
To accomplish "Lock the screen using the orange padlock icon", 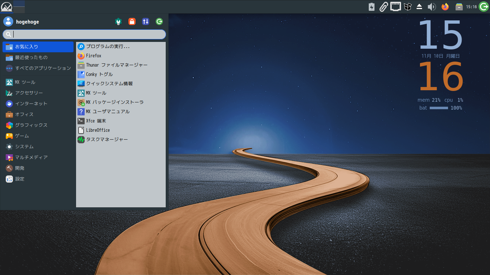I will (x=132, y=21).
